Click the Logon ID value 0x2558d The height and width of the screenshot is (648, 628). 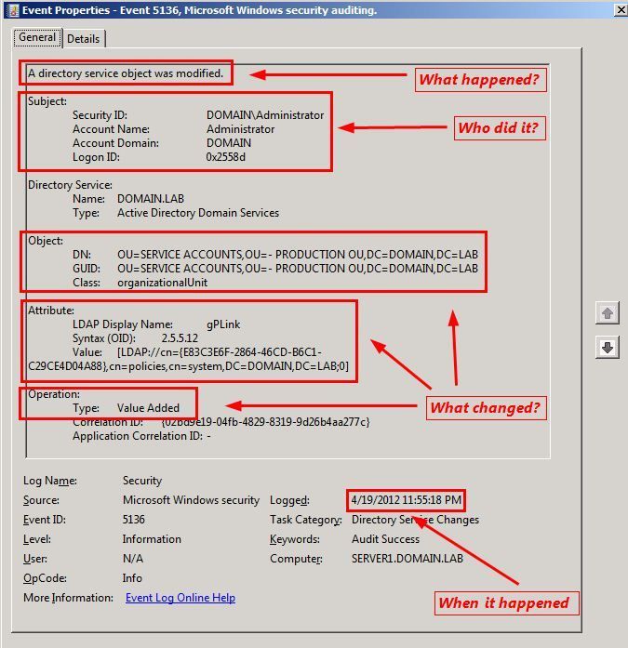[226, 157]
